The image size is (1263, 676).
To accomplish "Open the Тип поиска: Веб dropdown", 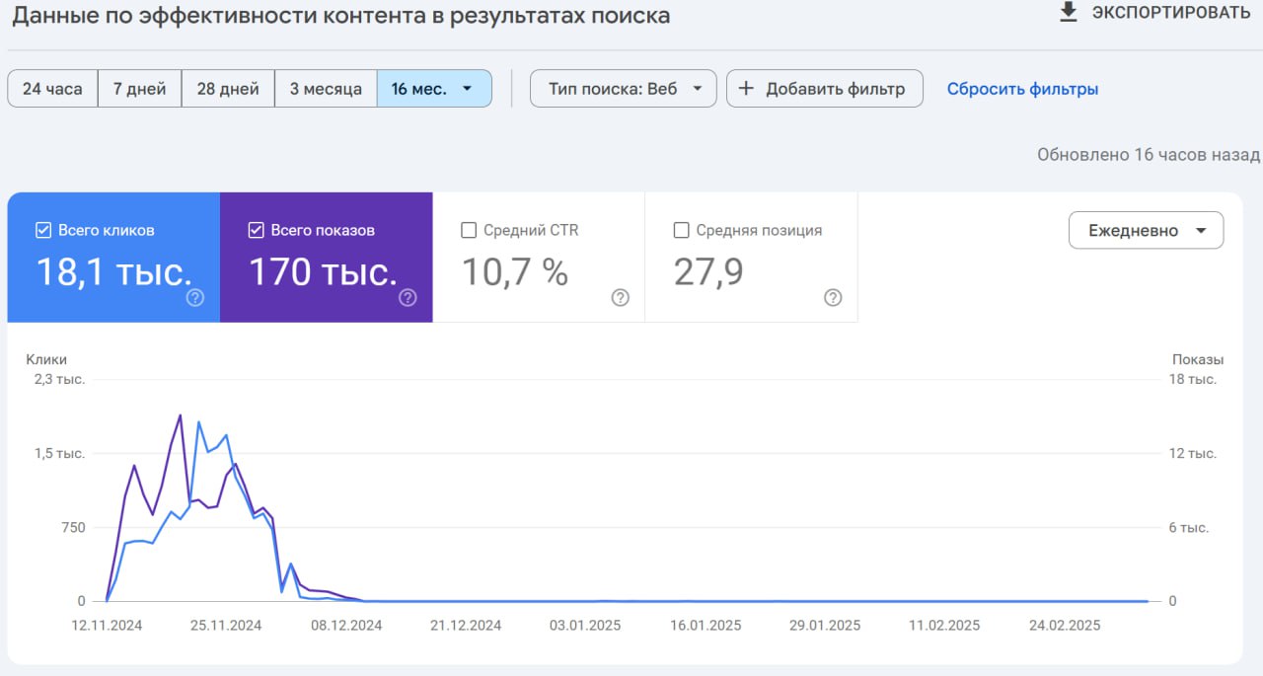I will 623,89.
